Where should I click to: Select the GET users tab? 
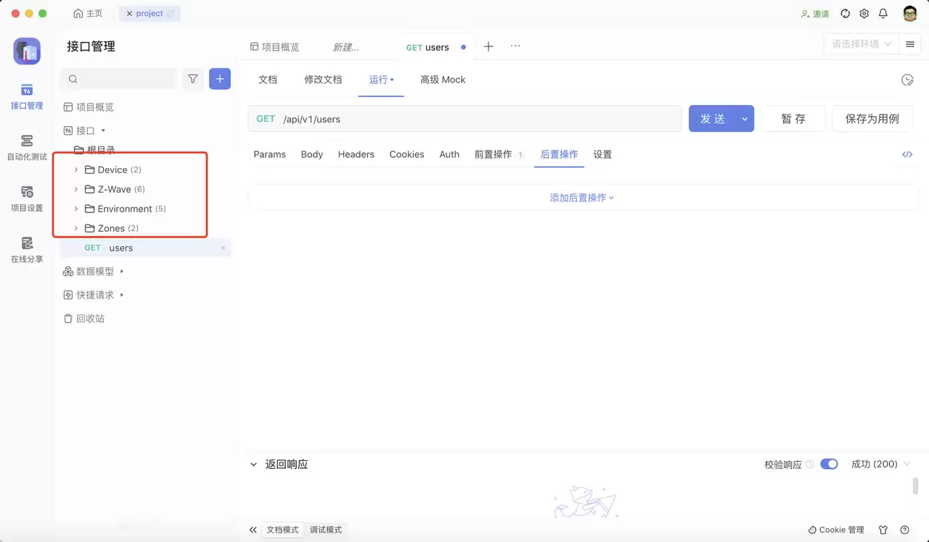(x=435, y=47)
